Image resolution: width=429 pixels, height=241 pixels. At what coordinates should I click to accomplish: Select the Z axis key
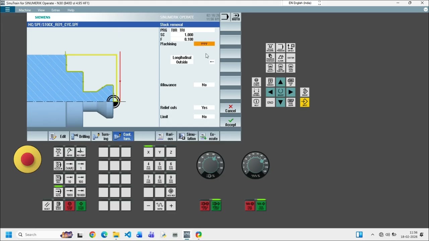[x=171, y=152]
